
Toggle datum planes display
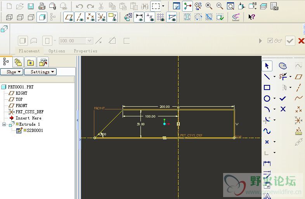tap(69, 17)
